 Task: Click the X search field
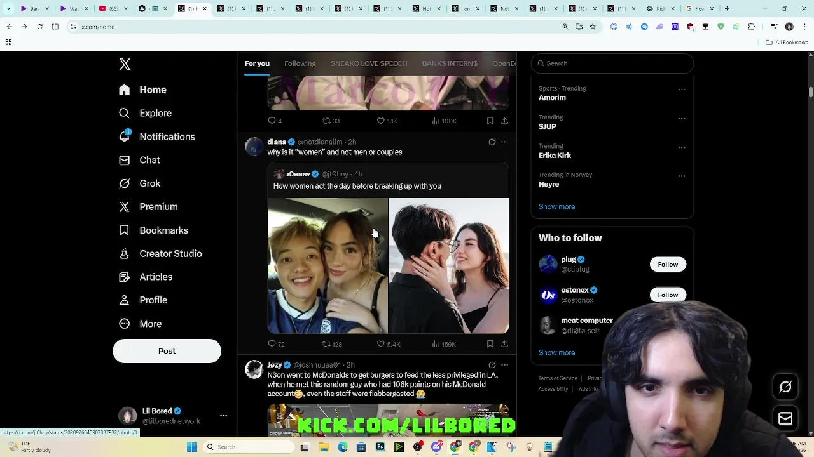pyautogui.click(x=612, y=63)
